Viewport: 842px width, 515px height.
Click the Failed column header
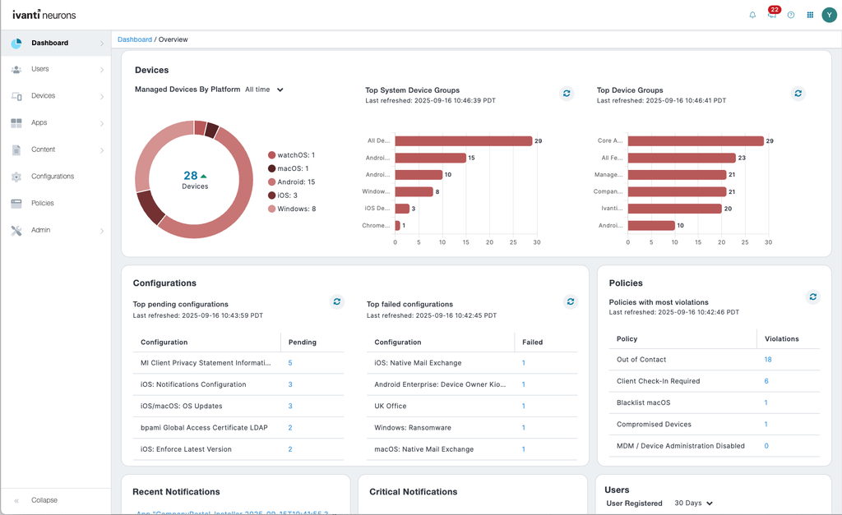tap(532, 343)
